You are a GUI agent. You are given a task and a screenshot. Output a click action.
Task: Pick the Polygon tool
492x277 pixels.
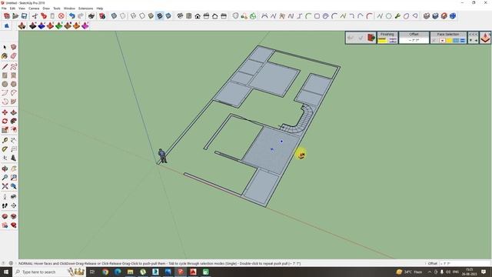pos(14,84)
